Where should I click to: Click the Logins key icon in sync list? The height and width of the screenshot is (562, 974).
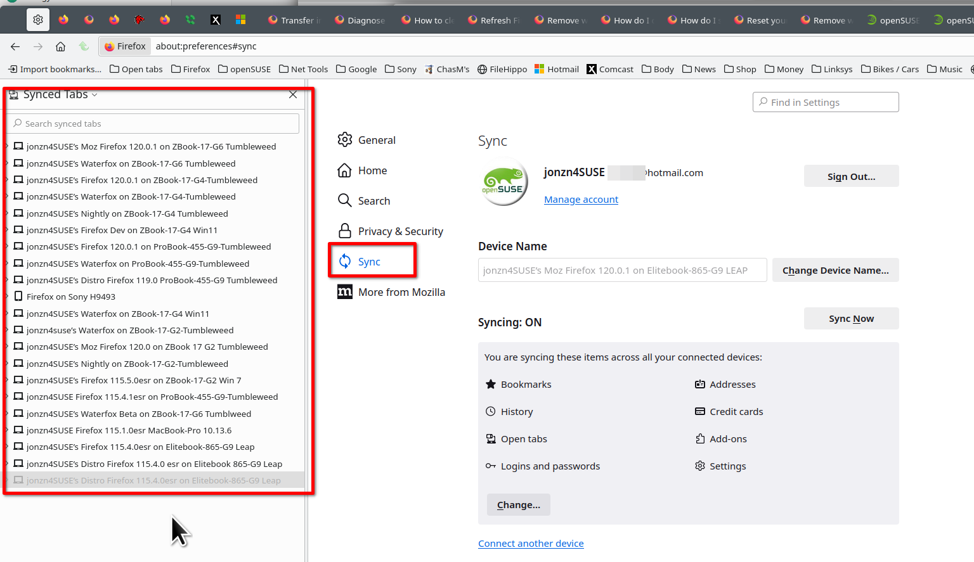[491, 466]
